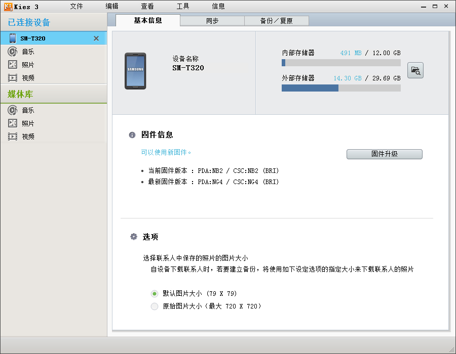456x354 pixels.
Task: Switch to the 同步 tab
Action: coord(212,21)
